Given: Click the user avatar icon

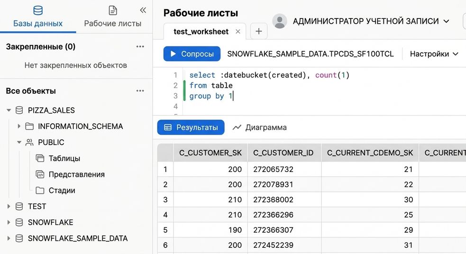Looking at the screenshot, I should click(280, 21).
